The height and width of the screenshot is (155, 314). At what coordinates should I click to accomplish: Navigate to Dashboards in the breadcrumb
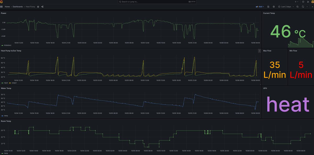18,7
